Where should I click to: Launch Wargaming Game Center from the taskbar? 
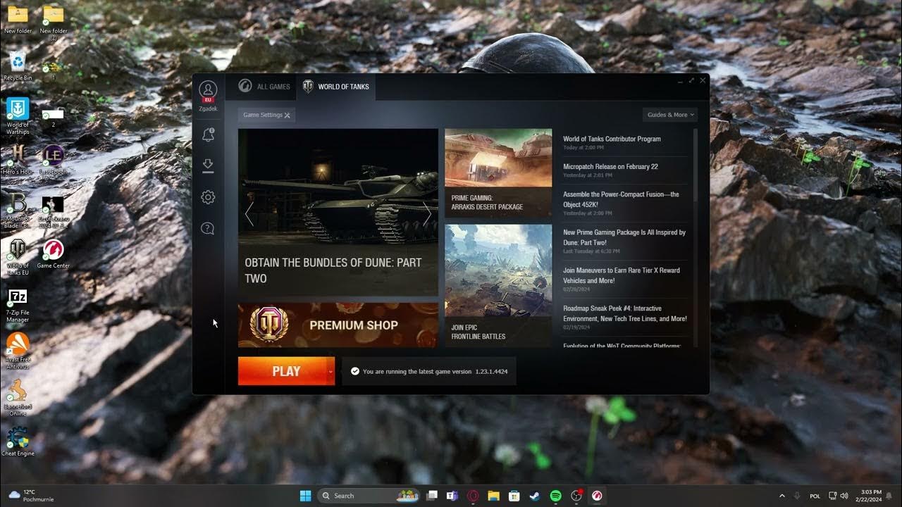(x=597, y=496)
